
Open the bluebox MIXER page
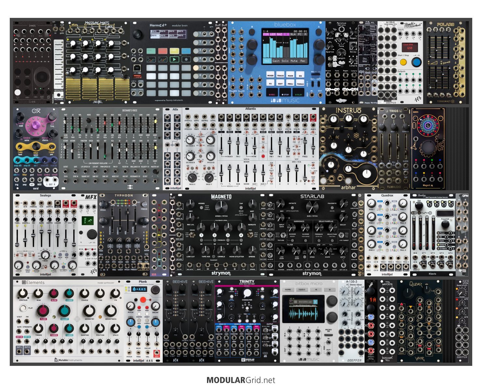pos(270,74)
